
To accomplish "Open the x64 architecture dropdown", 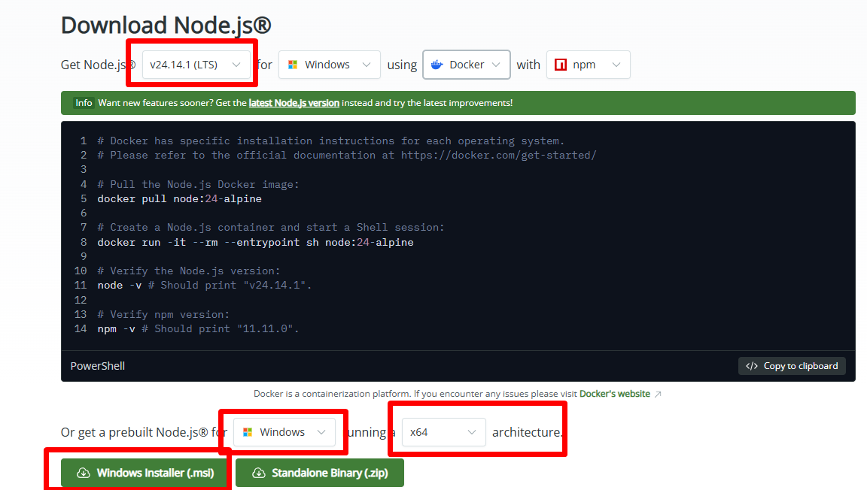I will 443,432.
